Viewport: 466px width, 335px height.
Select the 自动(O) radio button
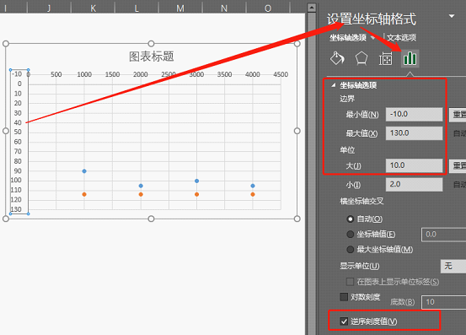tap(351, 219)
